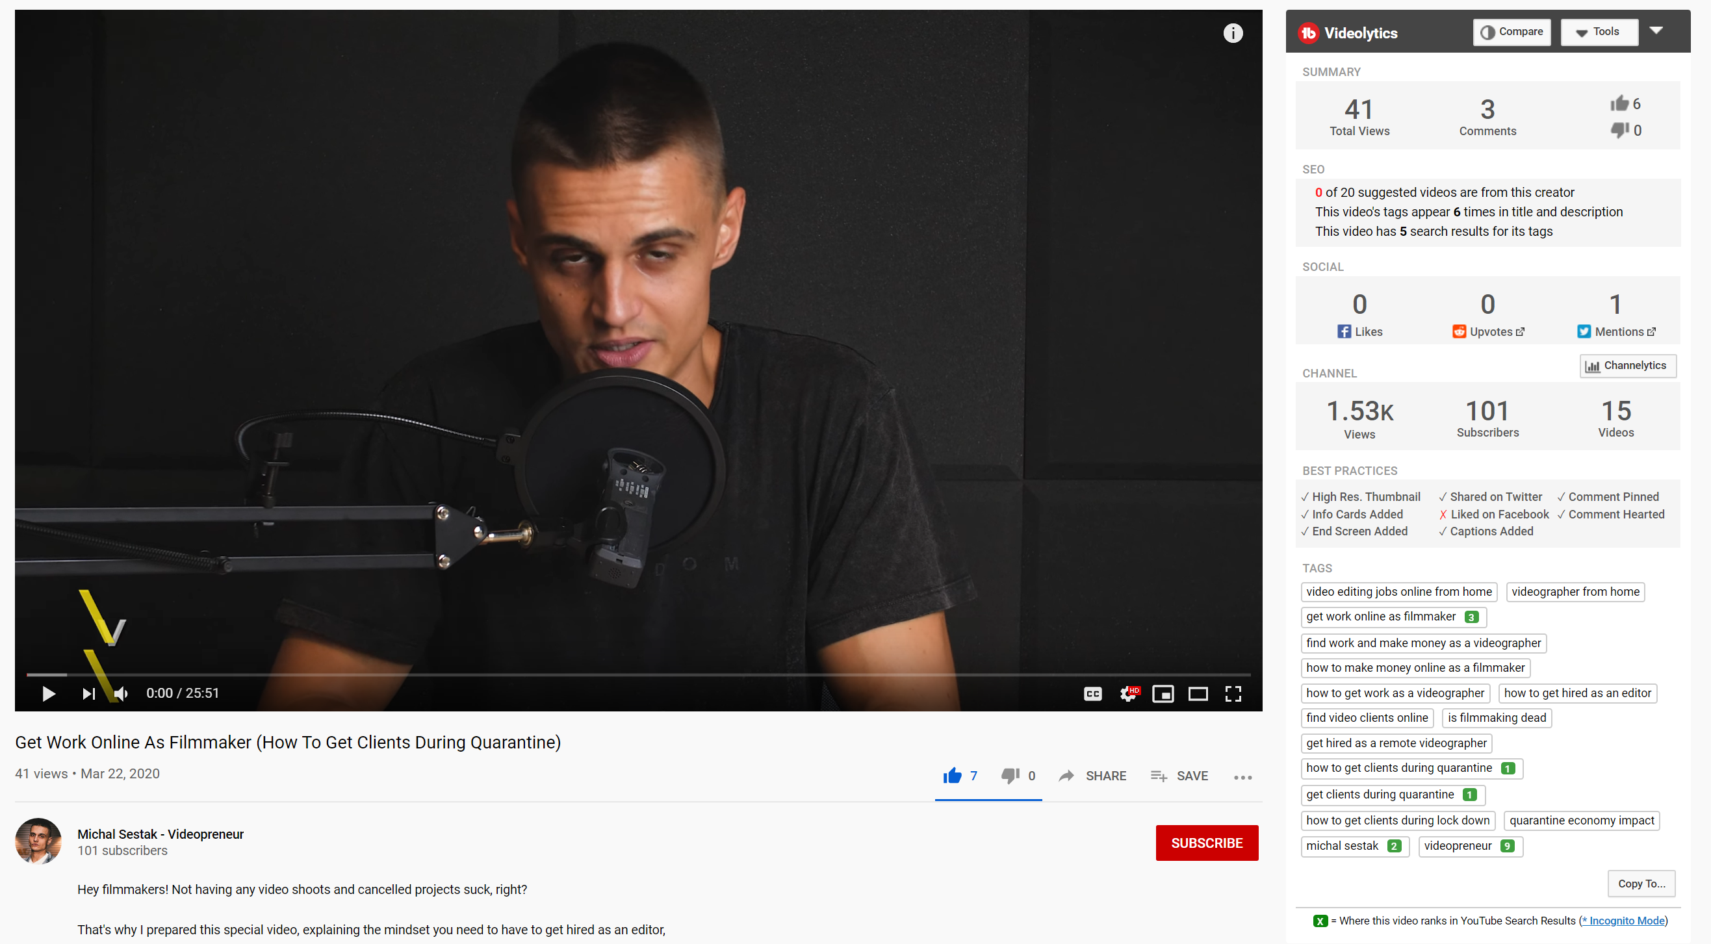
Task: Seek on the video progress bar
Action: [638, 674]
